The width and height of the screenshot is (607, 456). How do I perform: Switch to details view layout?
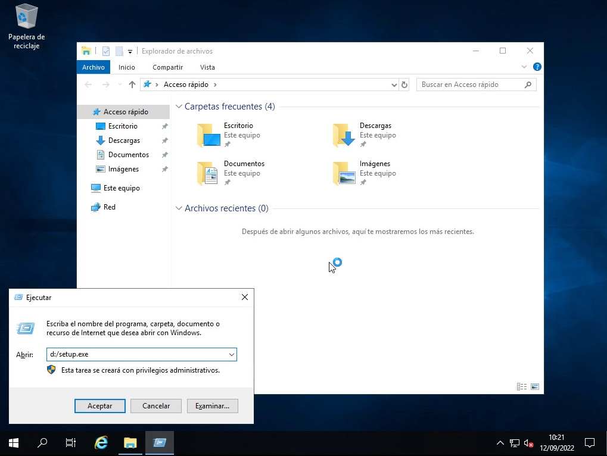[x=522, y=386]
